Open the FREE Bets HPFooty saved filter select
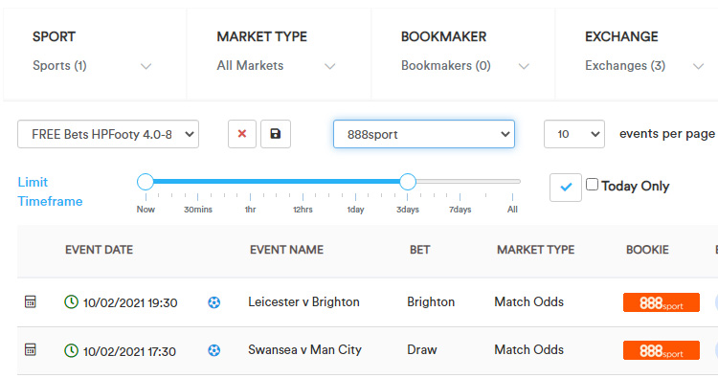This screenshot has height=378, width=718. coord(108,134)
